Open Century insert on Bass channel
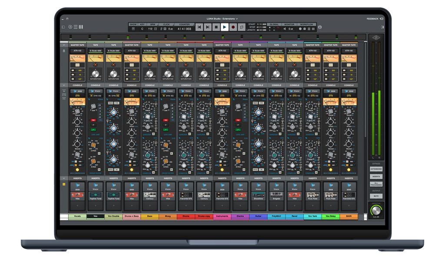This screenshot has height=259, width=445. tap(150, 196)
